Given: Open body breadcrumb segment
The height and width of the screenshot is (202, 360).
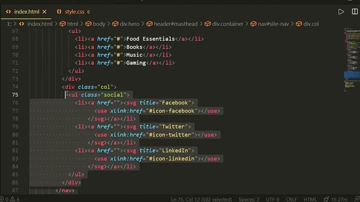Looking at the screenshot, I should pyautogui.click(x=99, y=24).
